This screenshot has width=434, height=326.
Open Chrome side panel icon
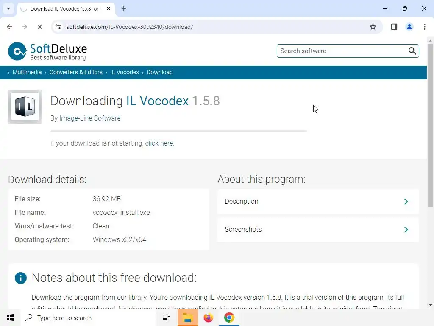[394, 27]
